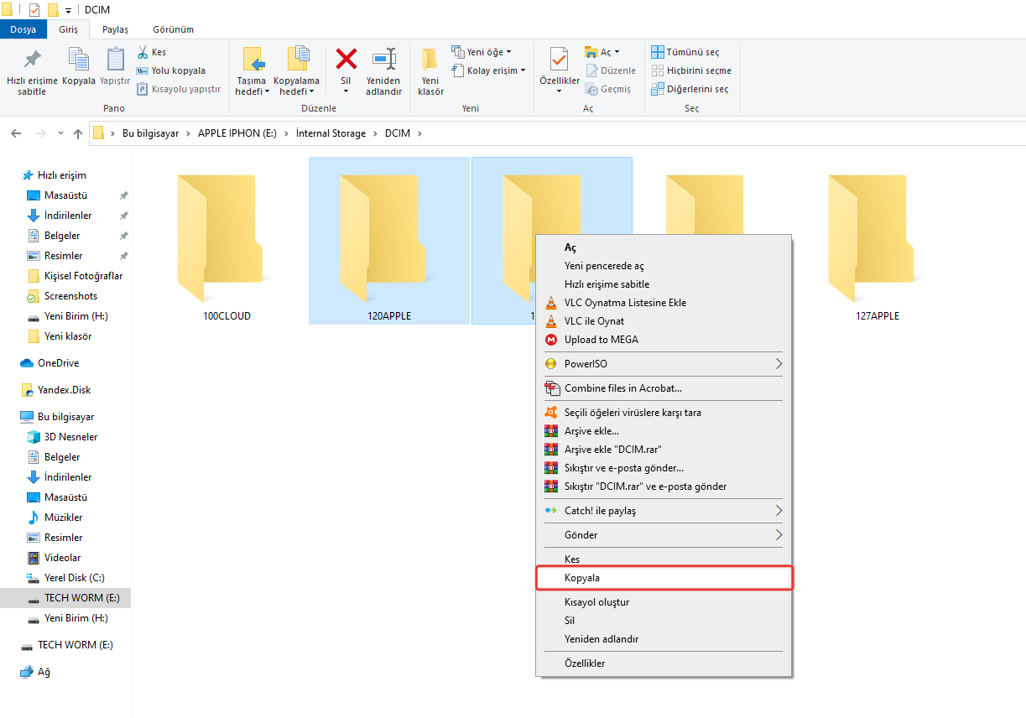Click the Kes scissors icon in ribbon
This screenshot has width=1026, height=718.
143,52
